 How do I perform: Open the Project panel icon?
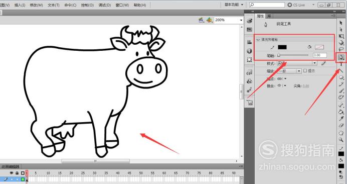click(x=249, y=103)
